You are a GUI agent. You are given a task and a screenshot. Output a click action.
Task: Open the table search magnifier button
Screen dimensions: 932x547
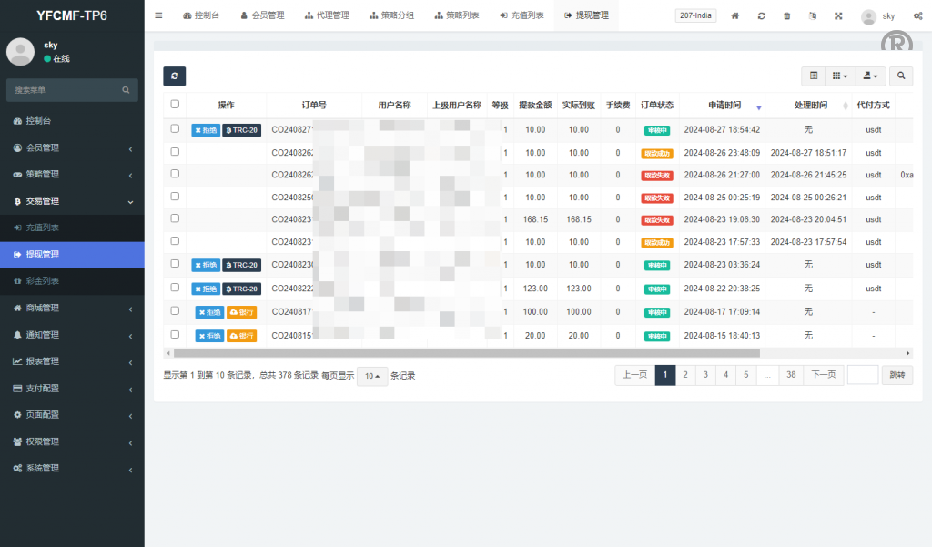[901, 76]
